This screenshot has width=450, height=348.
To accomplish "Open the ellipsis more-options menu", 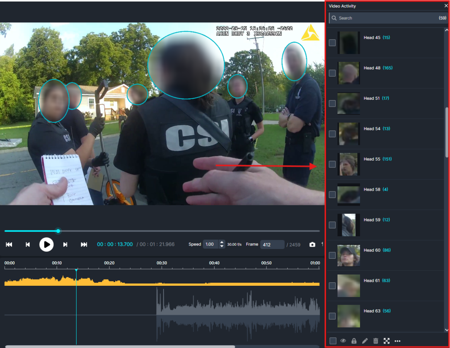I will click(397, 341).
